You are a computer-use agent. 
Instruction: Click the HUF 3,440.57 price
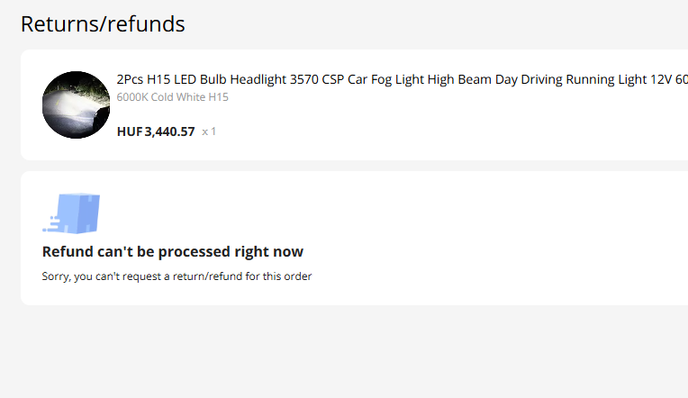pyautogui.click(x=156, y=131)
